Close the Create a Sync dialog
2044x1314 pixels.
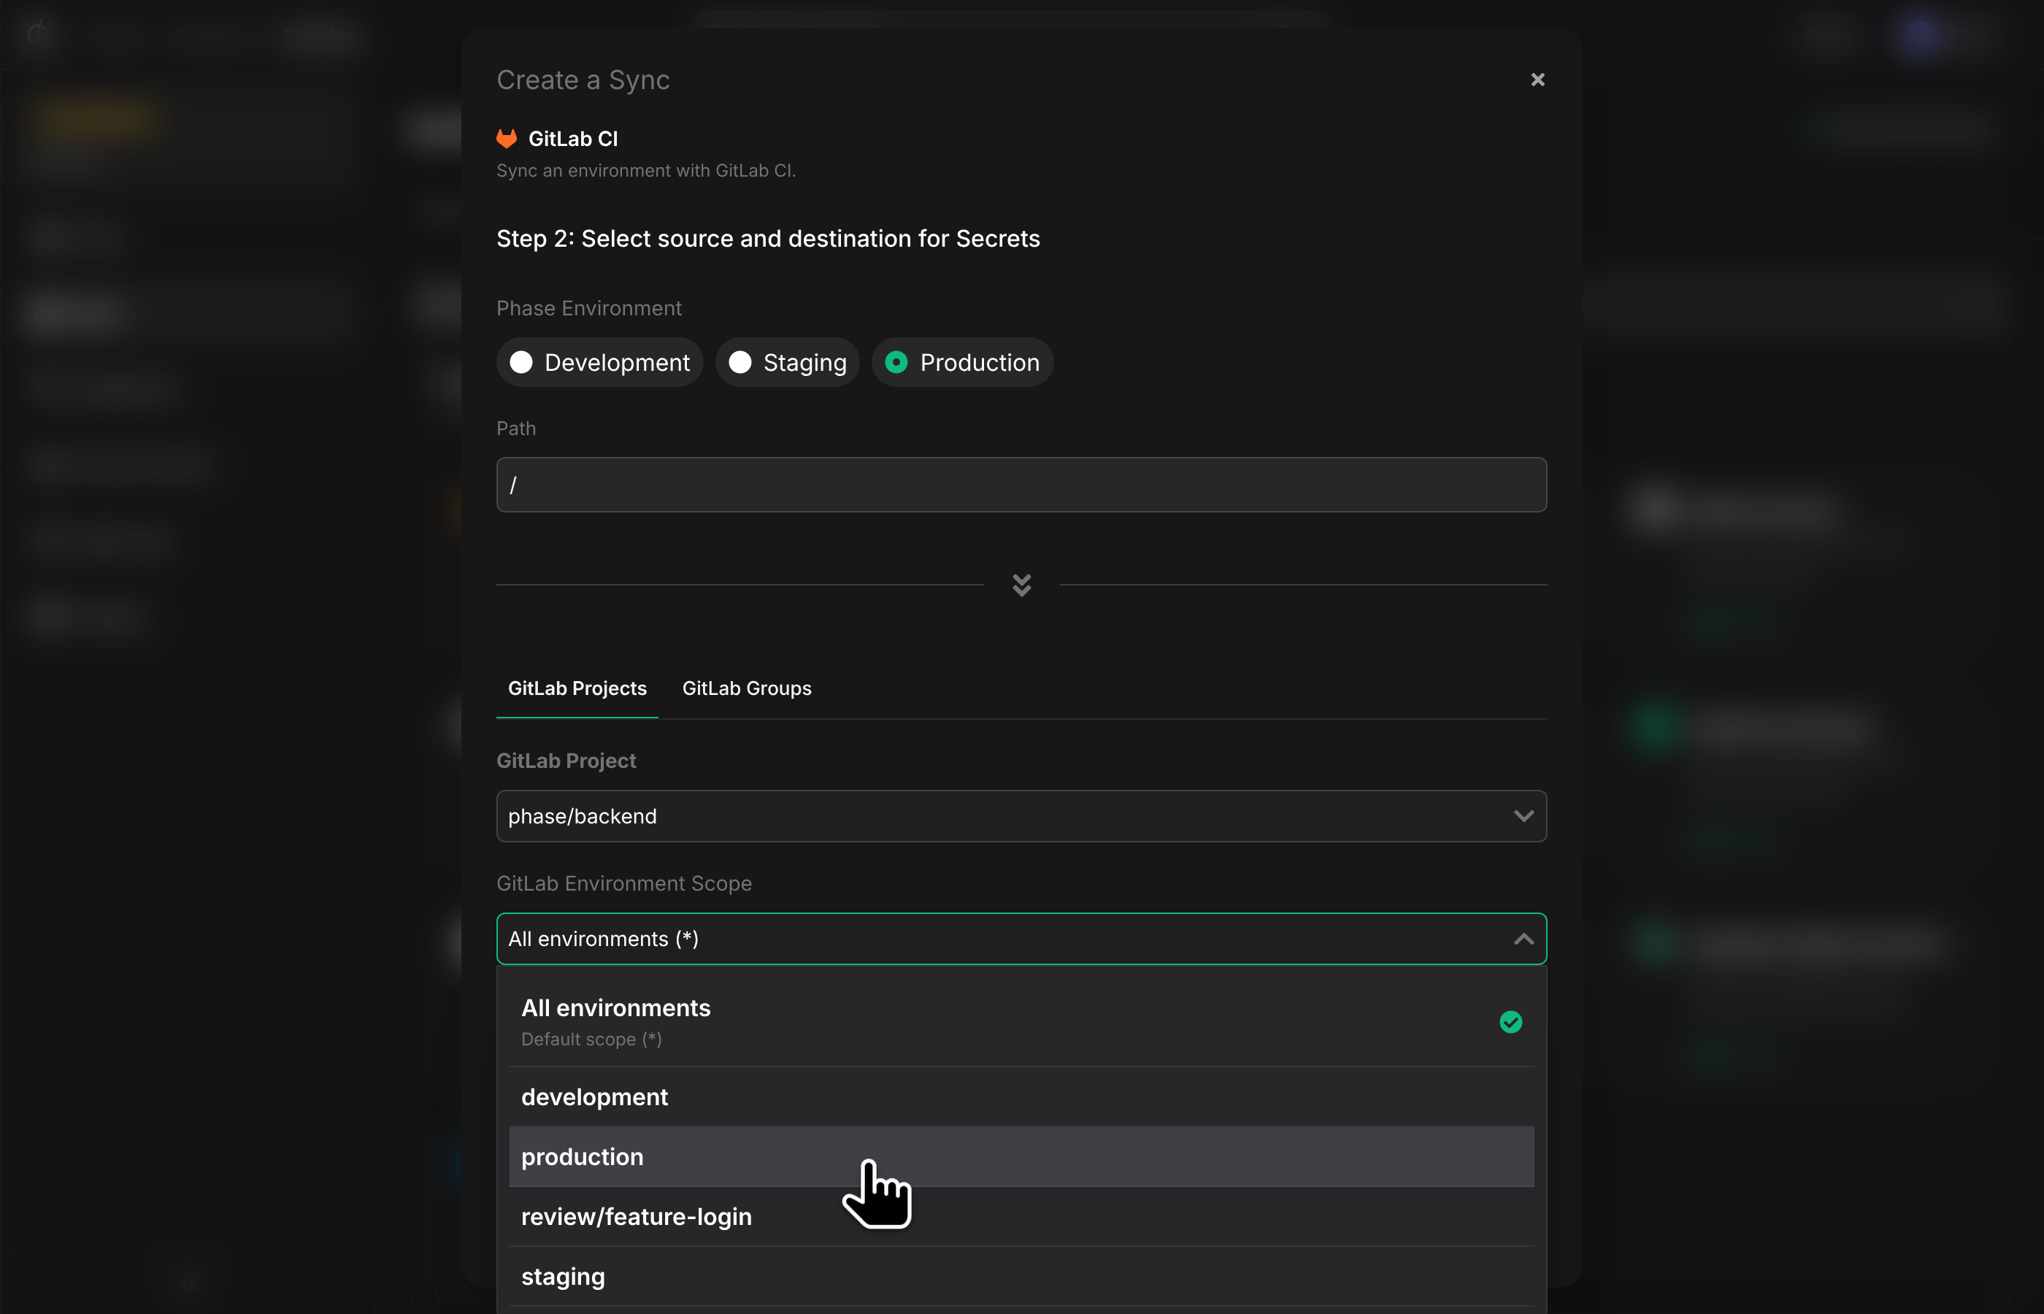[x=1537, y=80]
